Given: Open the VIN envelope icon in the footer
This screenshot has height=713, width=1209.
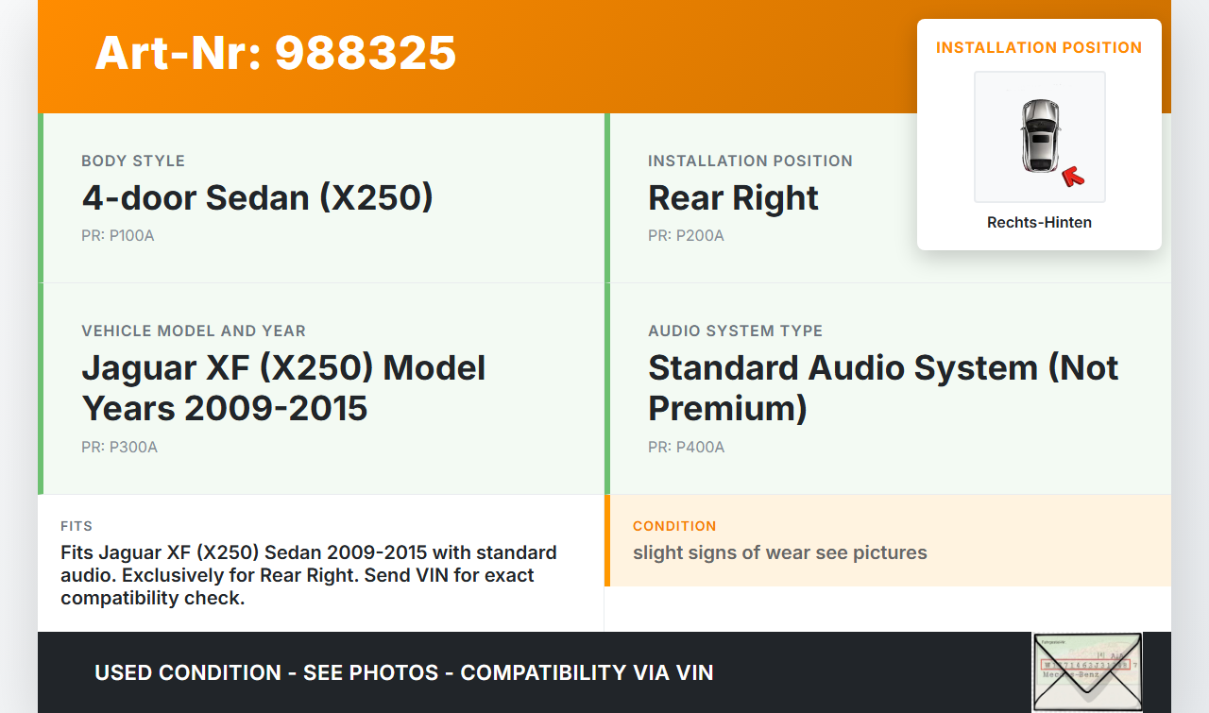Looking at the screenshot, I should tap(1086, 671).
